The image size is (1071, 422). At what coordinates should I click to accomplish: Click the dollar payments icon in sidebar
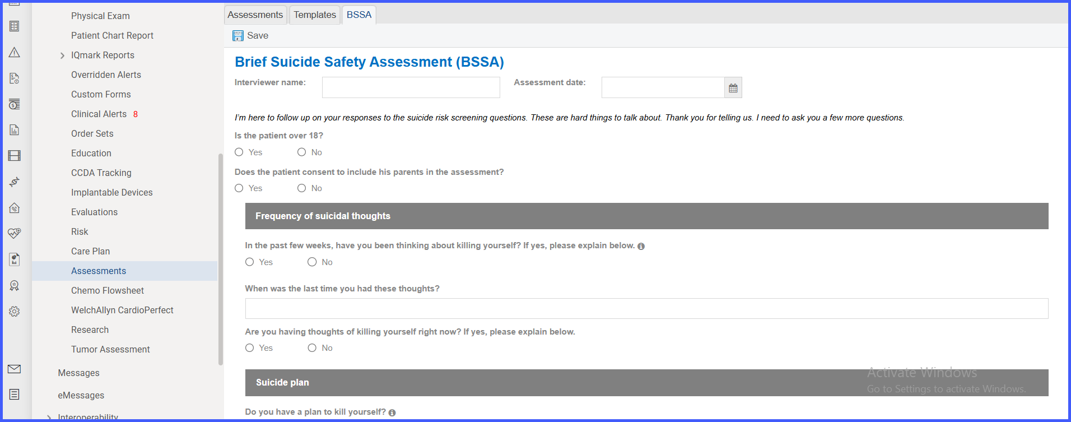point(15,104)
